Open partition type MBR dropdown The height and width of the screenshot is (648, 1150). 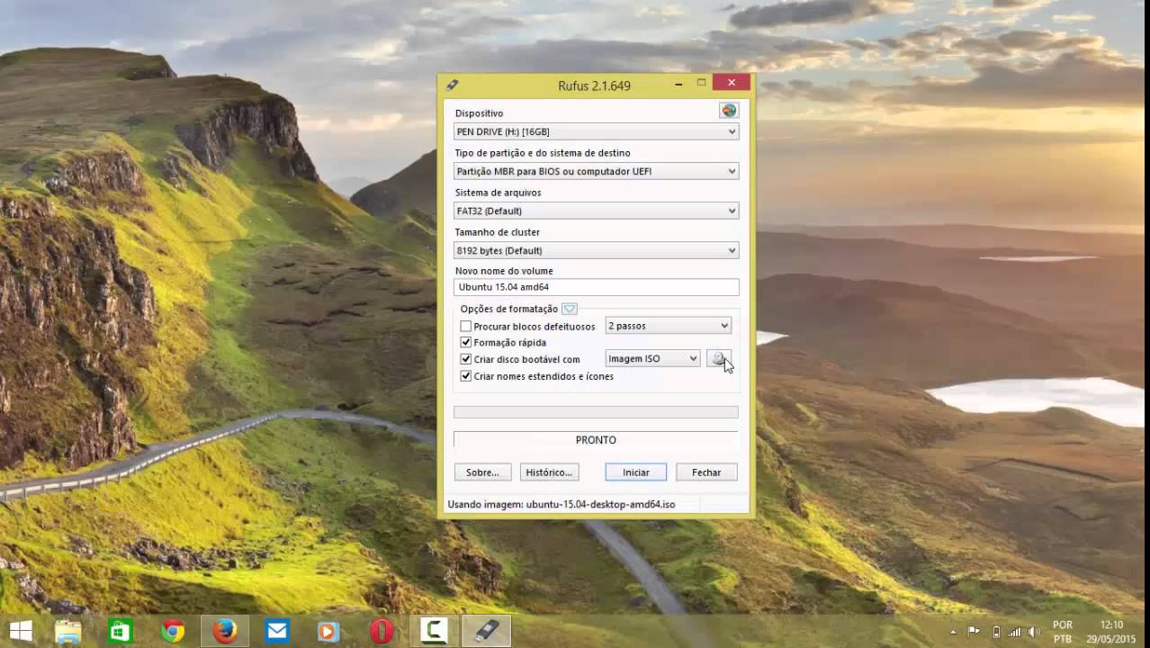[596, 171]
